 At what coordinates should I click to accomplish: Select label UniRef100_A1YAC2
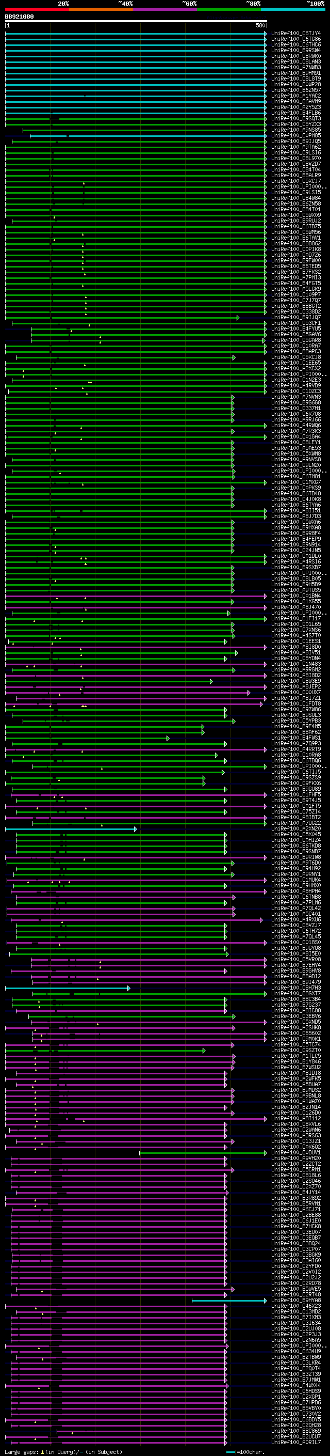click(x=296, y=96)
